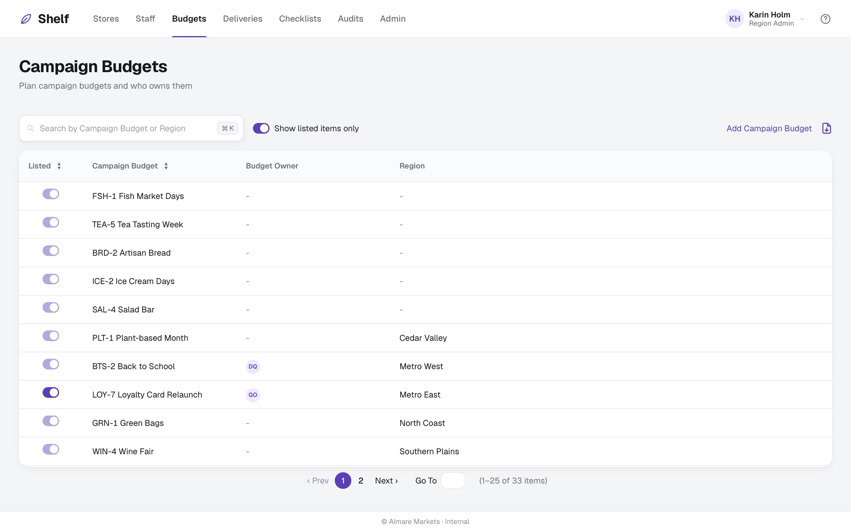Image resolution: width=851 pixels, height=532 pixels.
Task: Toggle listed for LOY-7 Loyalty Card Relaunch
Action: (x=51, y=393)
